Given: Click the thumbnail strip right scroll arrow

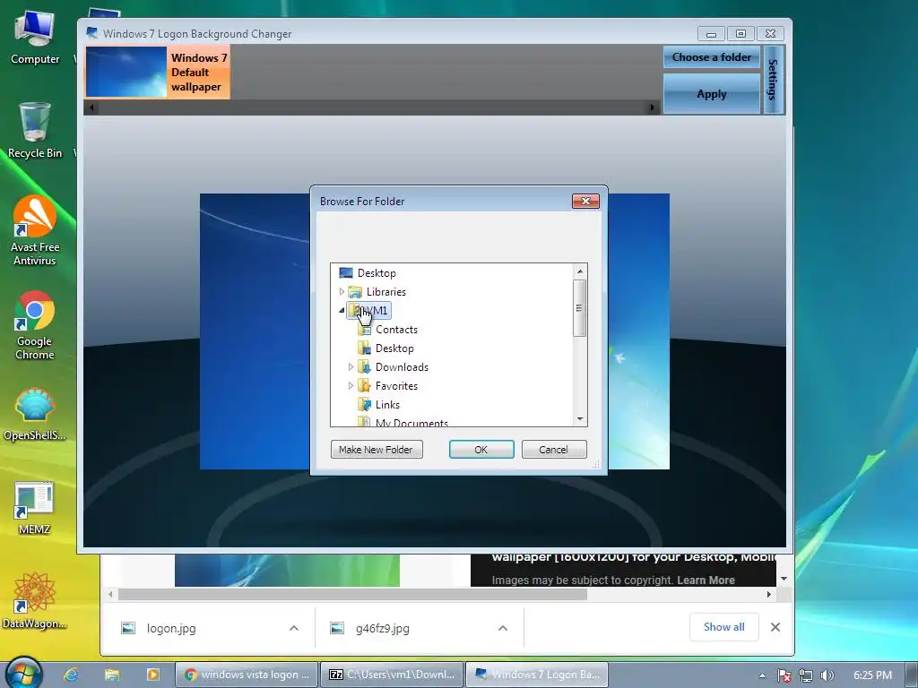Looking at the screenshot, I should (x=653, y=107).
